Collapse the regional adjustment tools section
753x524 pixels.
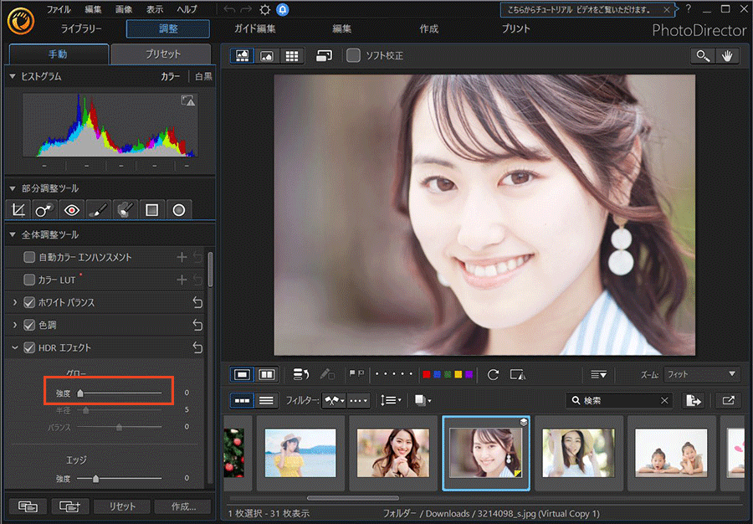click(x=13, y=188)
